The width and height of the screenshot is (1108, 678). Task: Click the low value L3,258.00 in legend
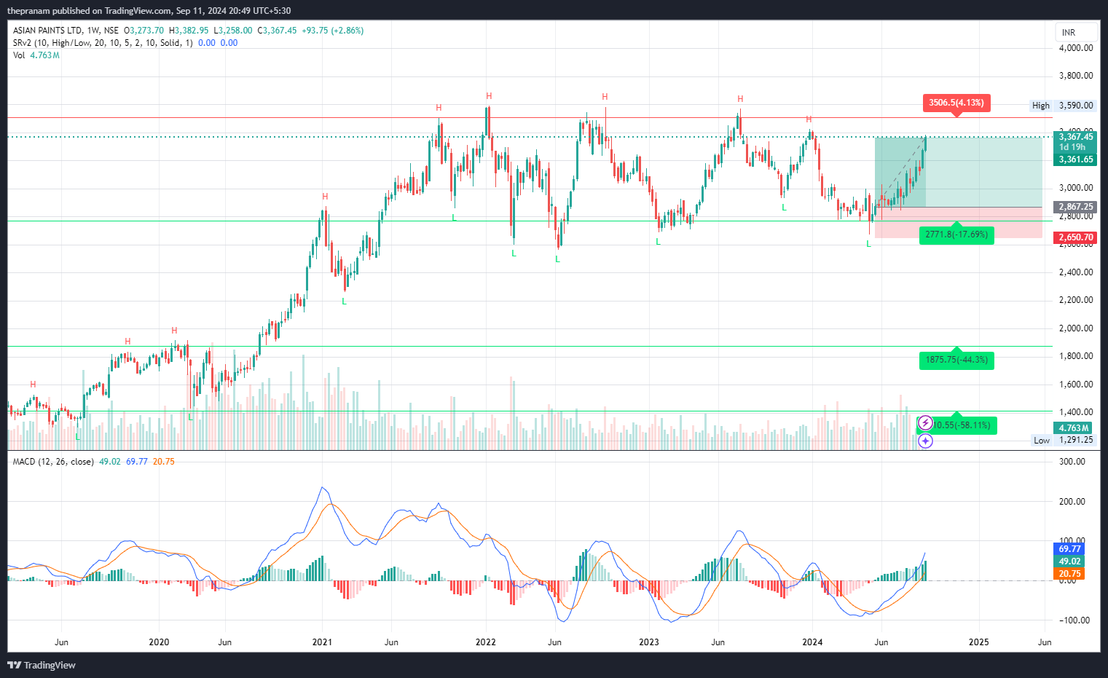pos(233,31)
